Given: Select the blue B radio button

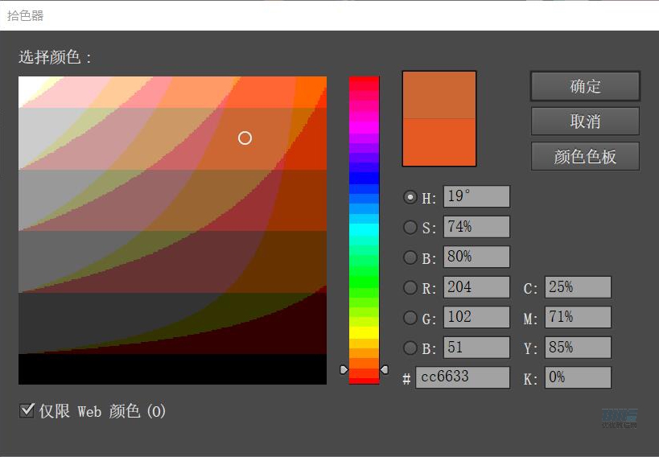Looking at the screenshot, I should coord(410,348).
